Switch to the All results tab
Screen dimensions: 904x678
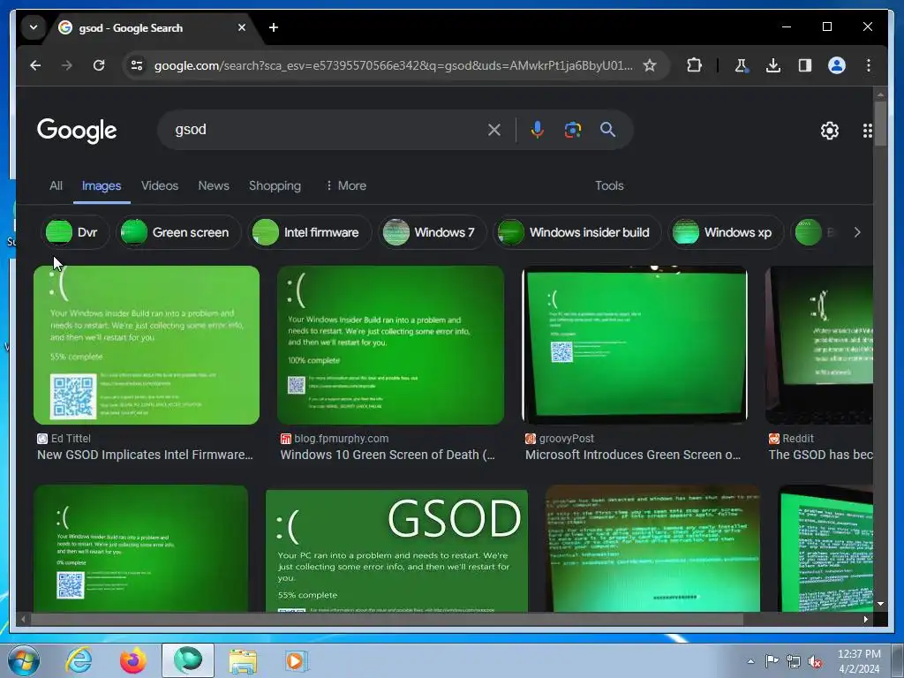tap(56, 185)
